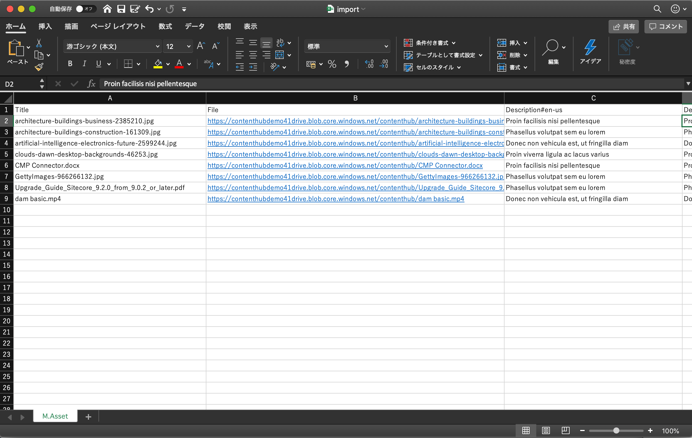
Task: Apply Comma style format
Action: (x=347, y=64)
